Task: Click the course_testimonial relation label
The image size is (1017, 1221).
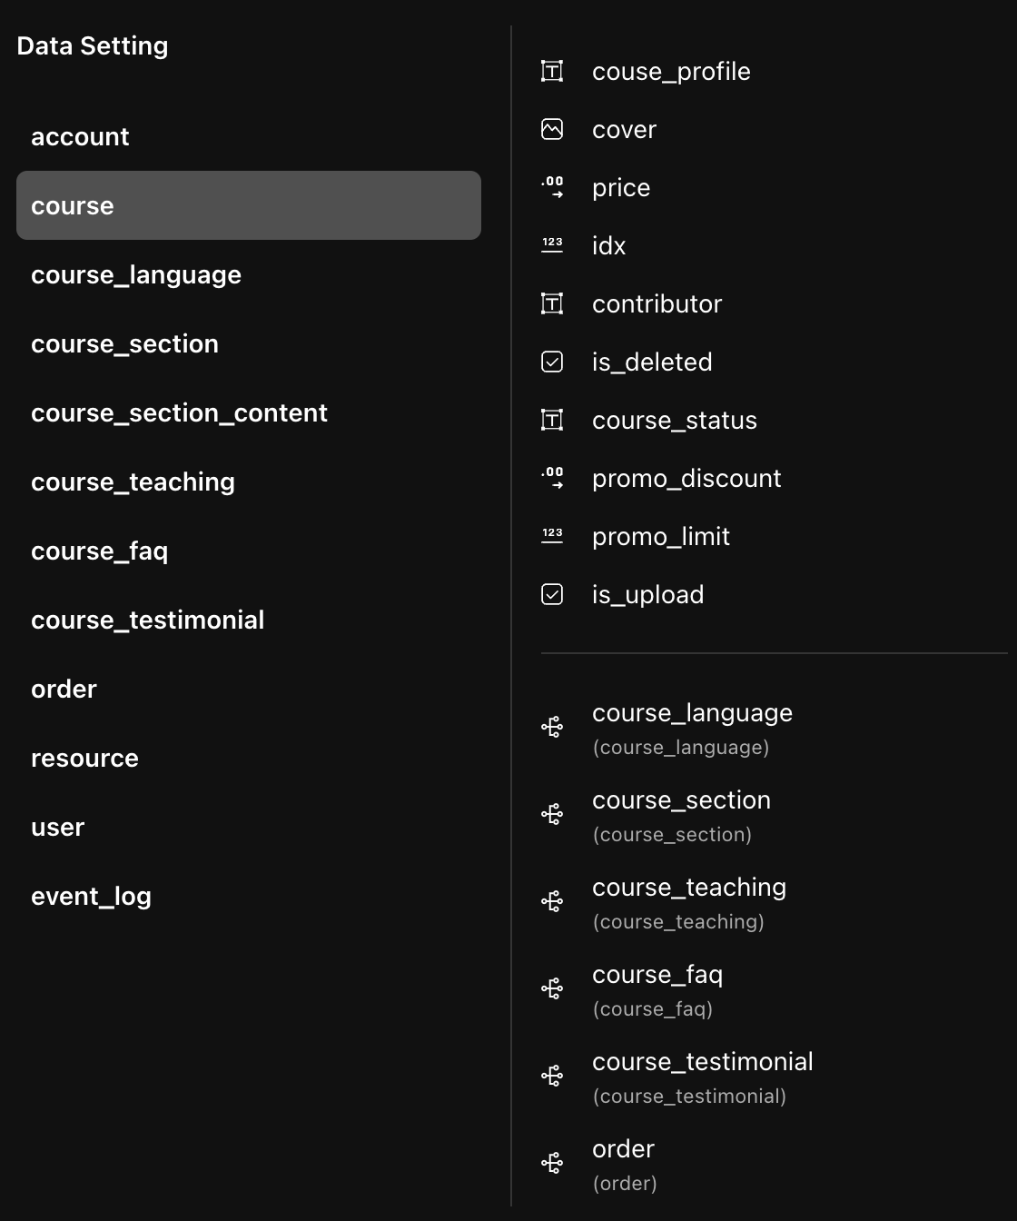Action: (x=702, y=1062)
